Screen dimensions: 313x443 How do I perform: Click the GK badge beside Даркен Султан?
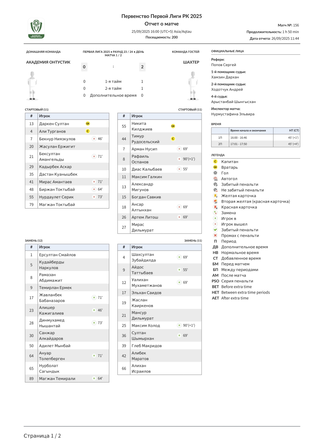click(x=87, y=124)
